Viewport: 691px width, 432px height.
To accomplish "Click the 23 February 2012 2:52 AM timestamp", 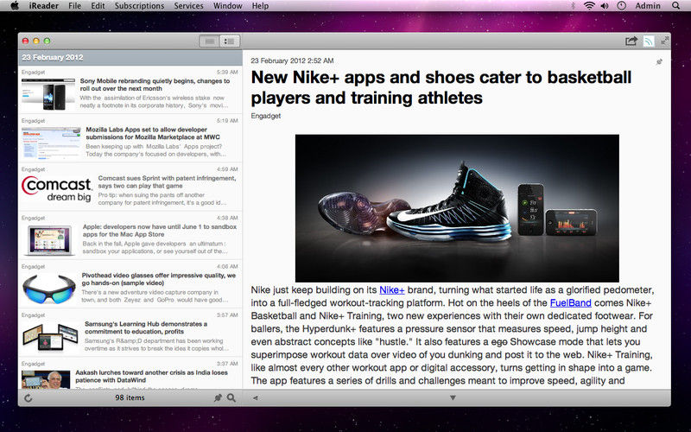I will tap(292, 60).
